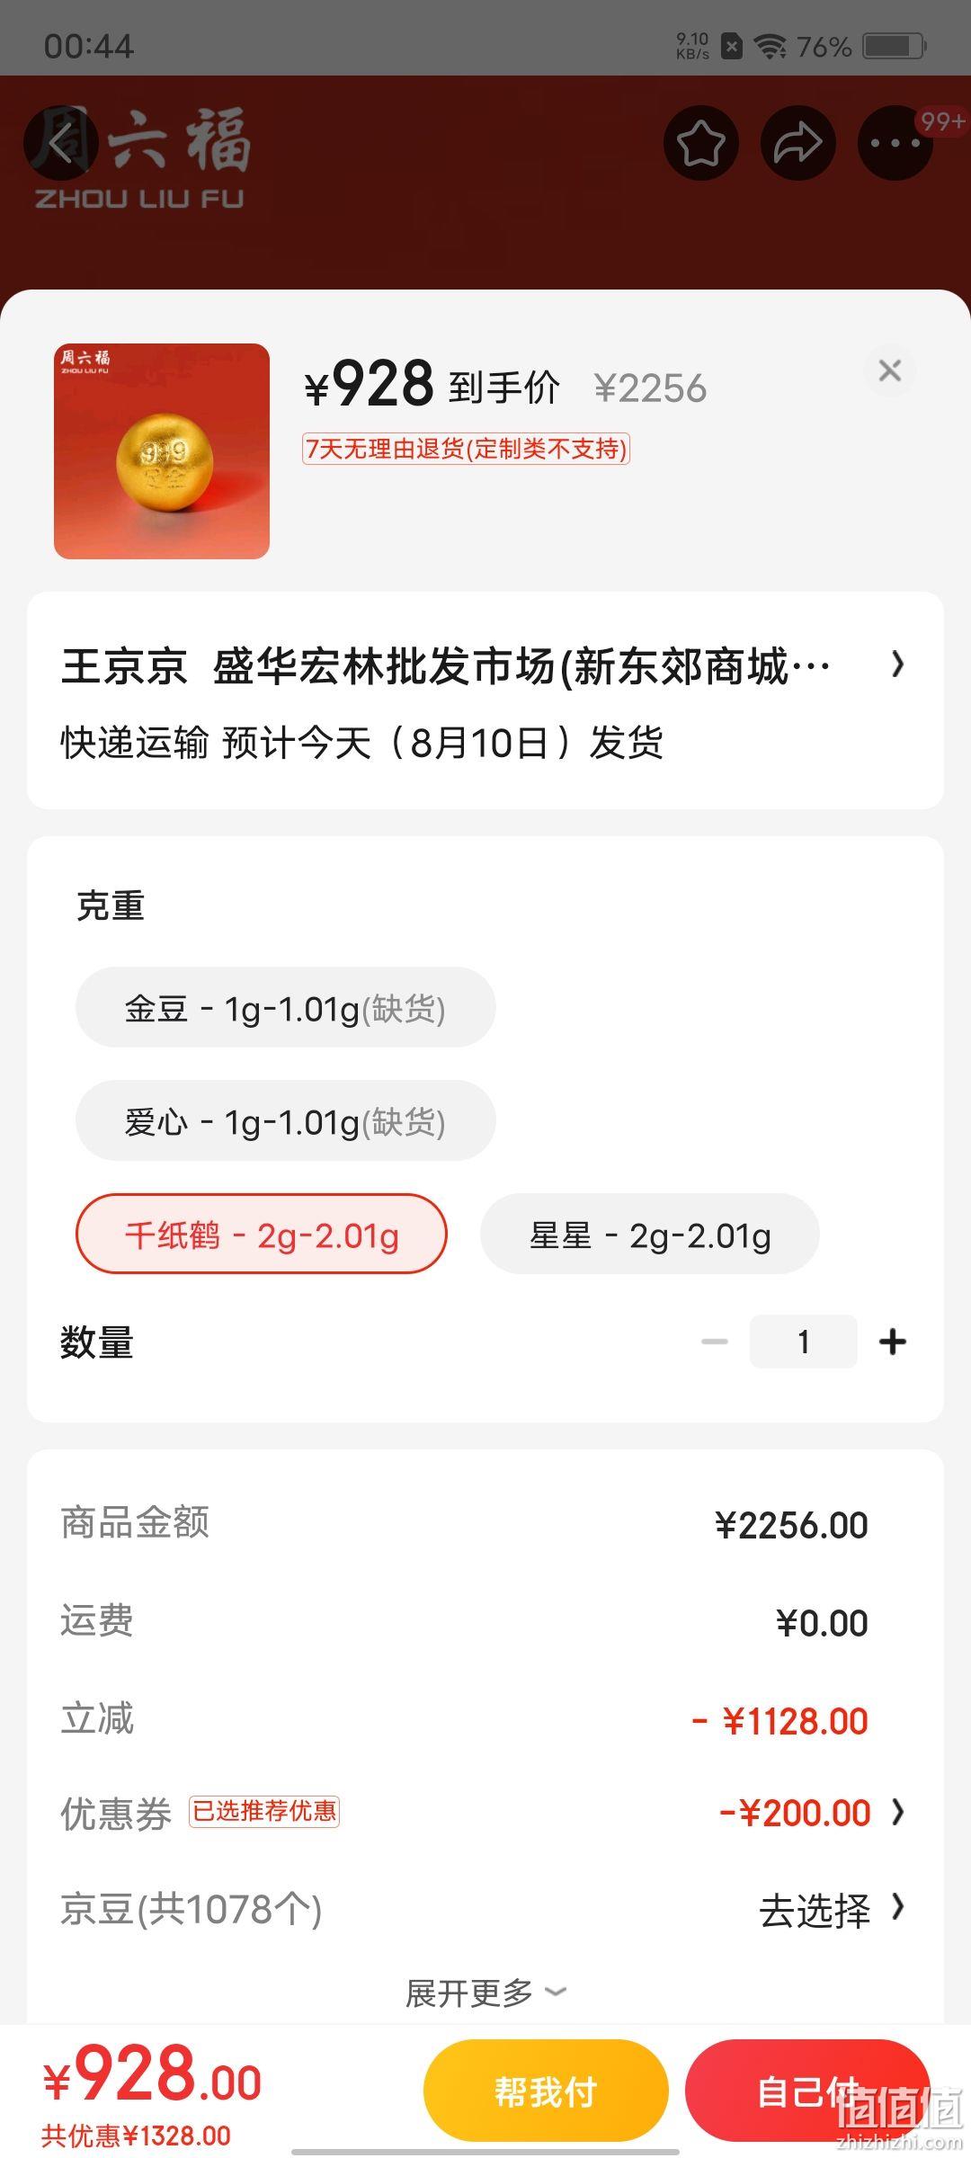Open the three-dot more menu
This screenshot has height=2158, width=971.
pos(895,143)
